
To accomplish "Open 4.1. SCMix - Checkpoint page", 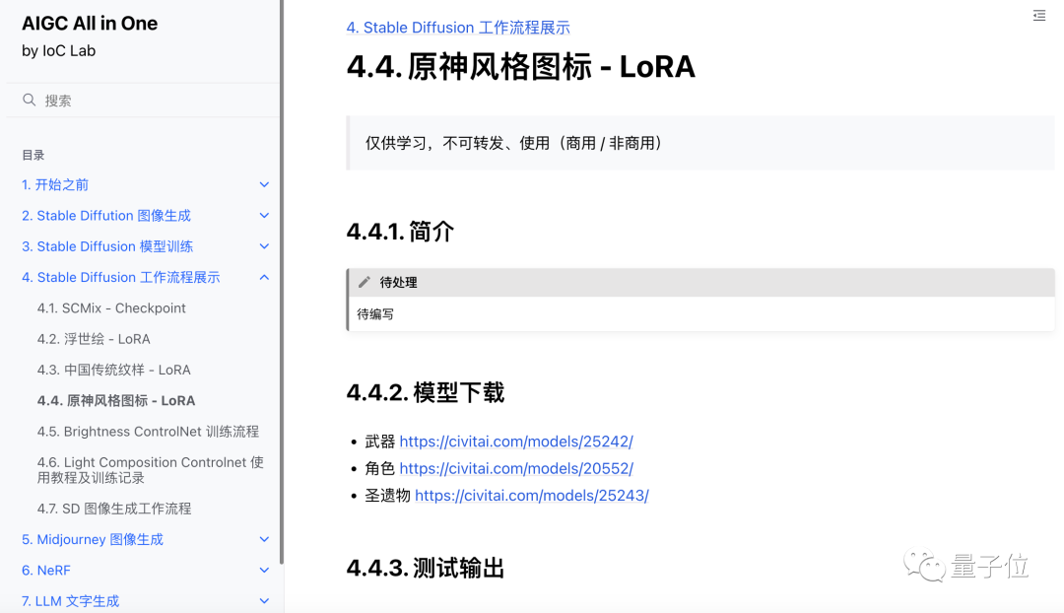I will [111, 308].
